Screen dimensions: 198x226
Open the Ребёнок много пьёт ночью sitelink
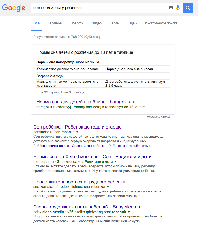click(x=129, y=146)
